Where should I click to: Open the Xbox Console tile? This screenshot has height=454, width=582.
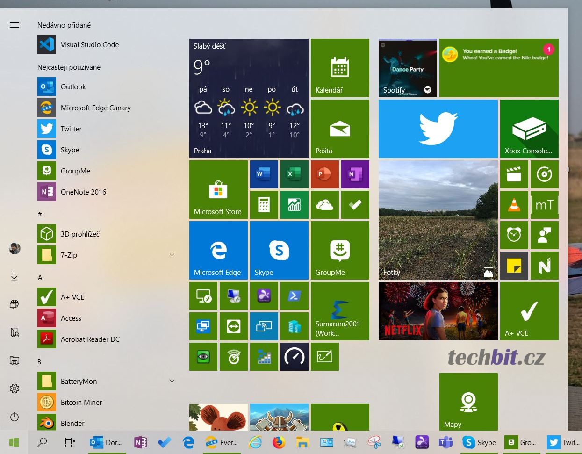[x=529, y=129]
